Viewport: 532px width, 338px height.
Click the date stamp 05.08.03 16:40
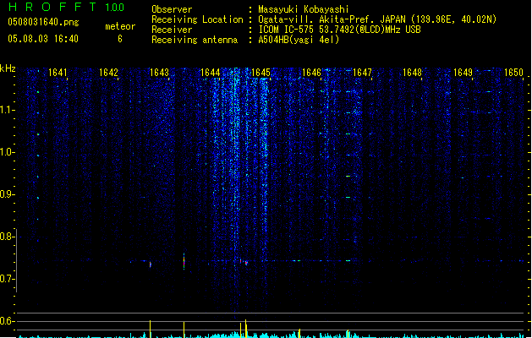click(x=43, y=39)
